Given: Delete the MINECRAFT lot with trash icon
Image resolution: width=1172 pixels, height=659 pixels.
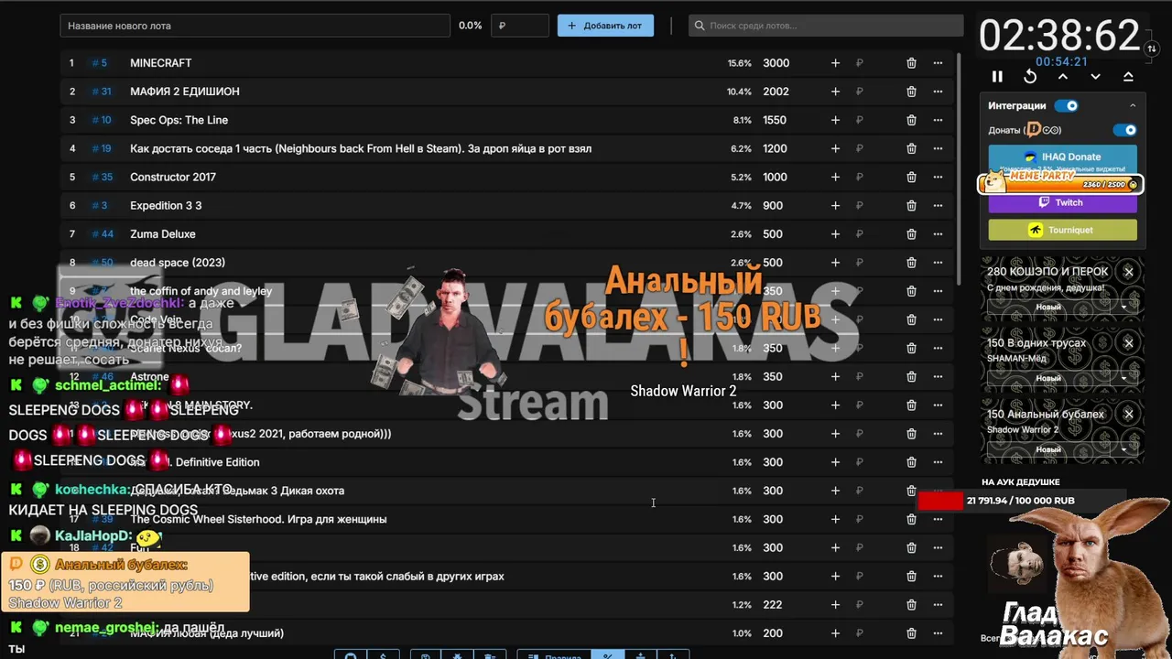Looking at the screenshot, I should pos(911,63).
